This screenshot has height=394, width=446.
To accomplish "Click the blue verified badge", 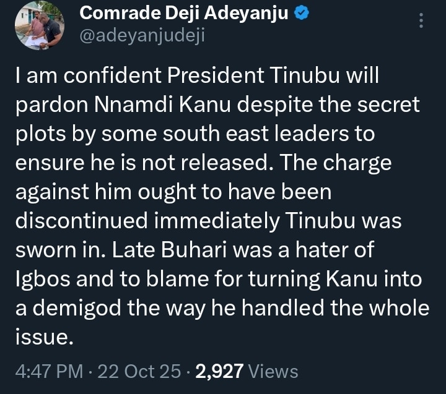I will [302, 13].
